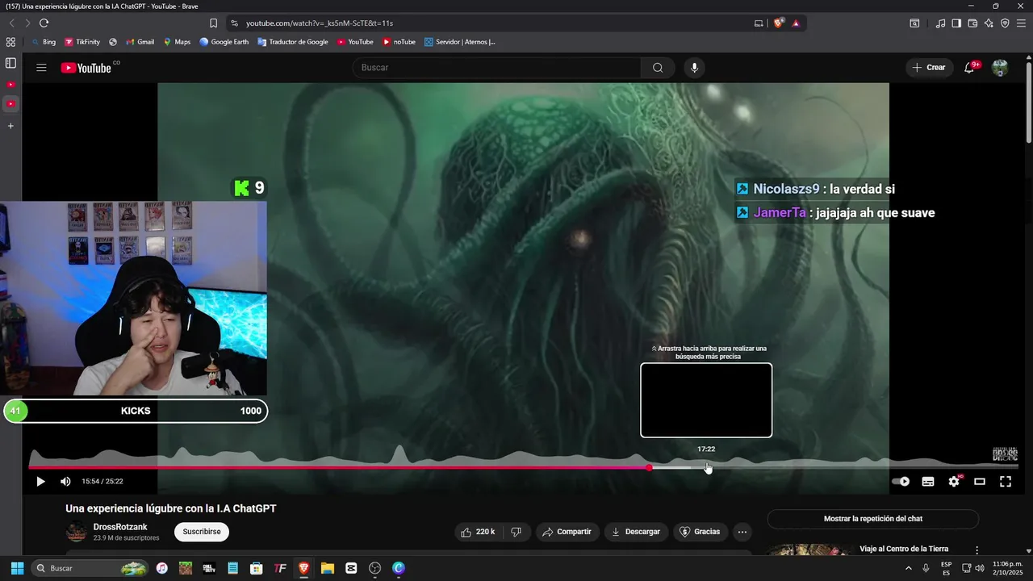The width and height of the screenshot is (1033, 581).
Task: Open Leo AI sparkle icon
Action: pos(989,23)
